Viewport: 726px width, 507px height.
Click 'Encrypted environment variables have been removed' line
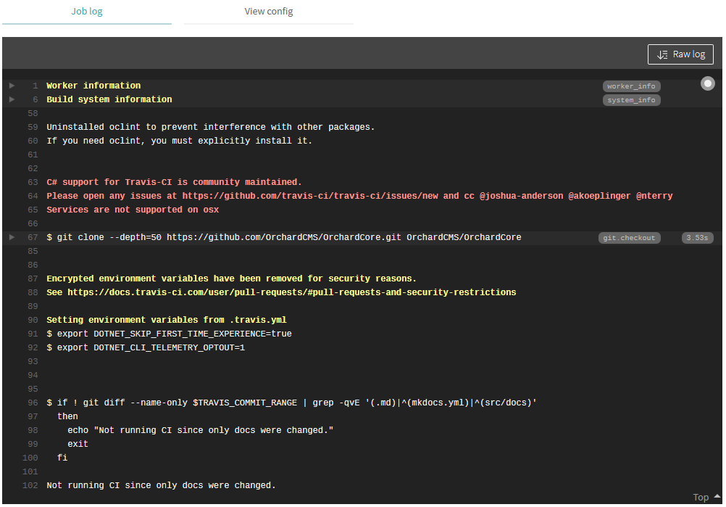(x=232, y=279)
